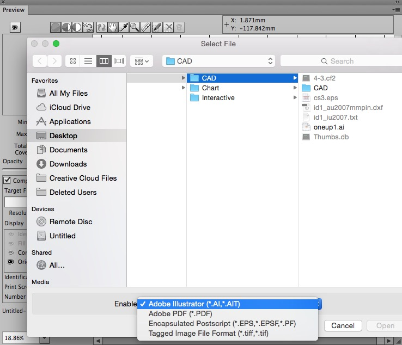
Task: Switch file browser to icon view
Action: pos(73,61)
